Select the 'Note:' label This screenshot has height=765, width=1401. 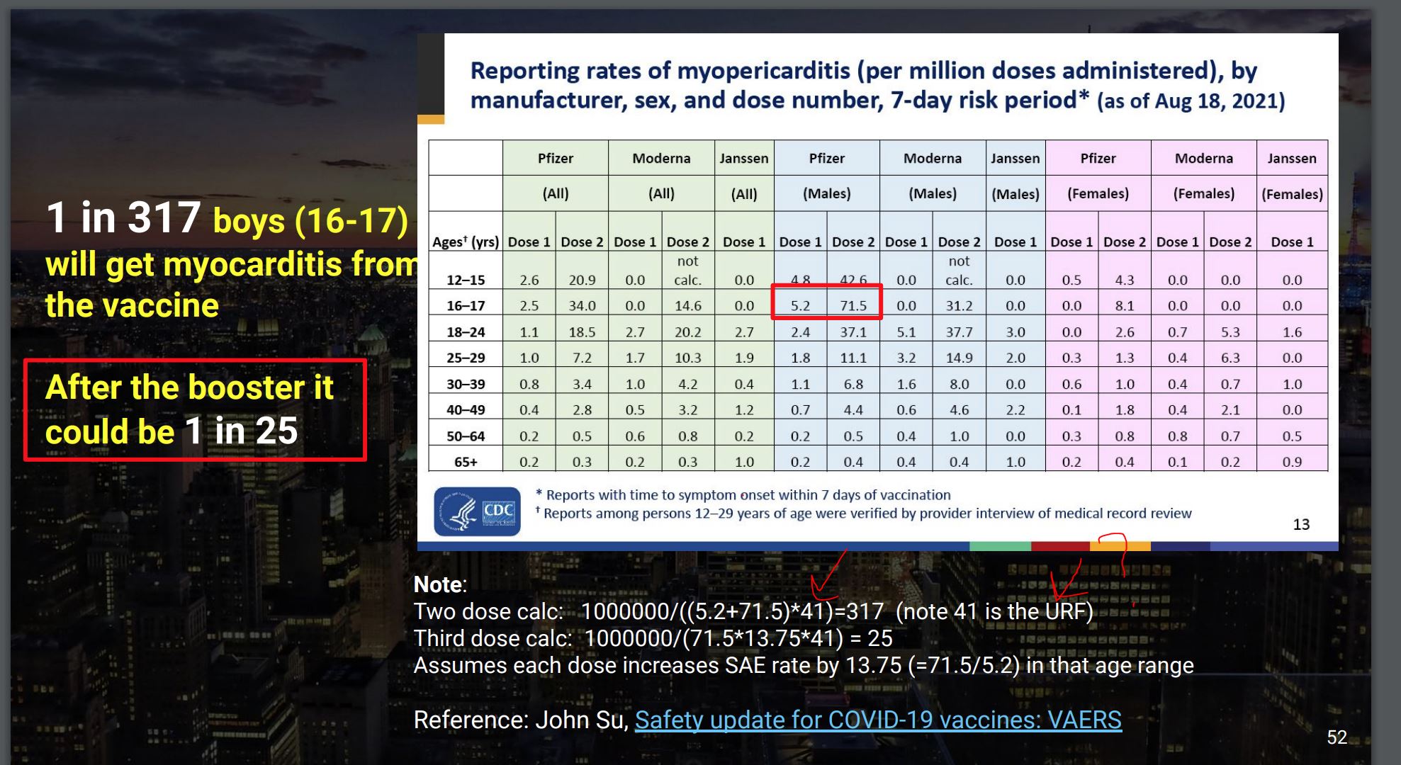(440, 584)
